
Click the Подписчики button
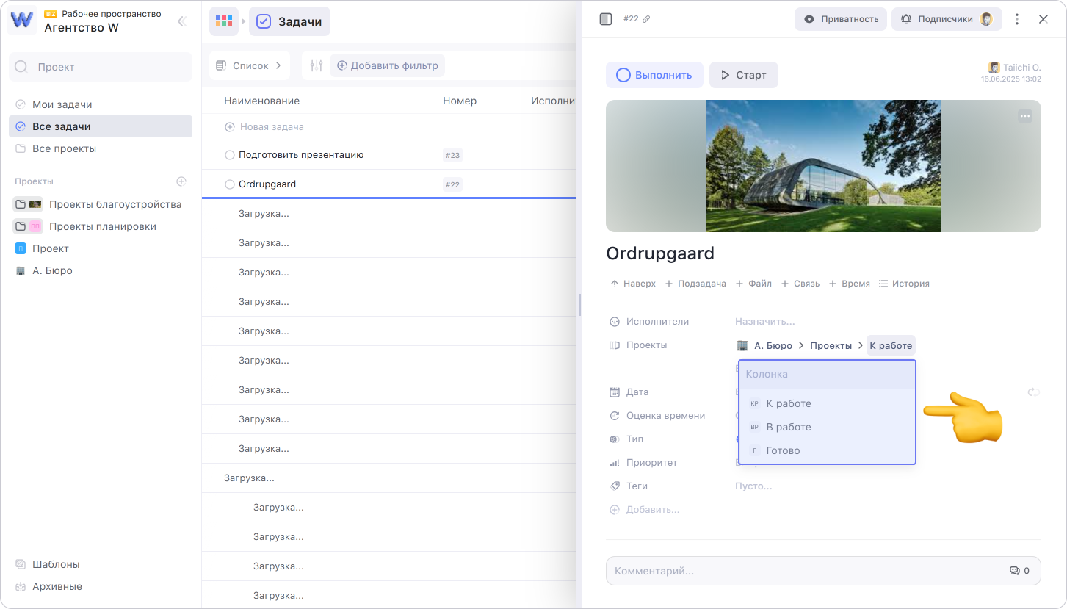947,19
